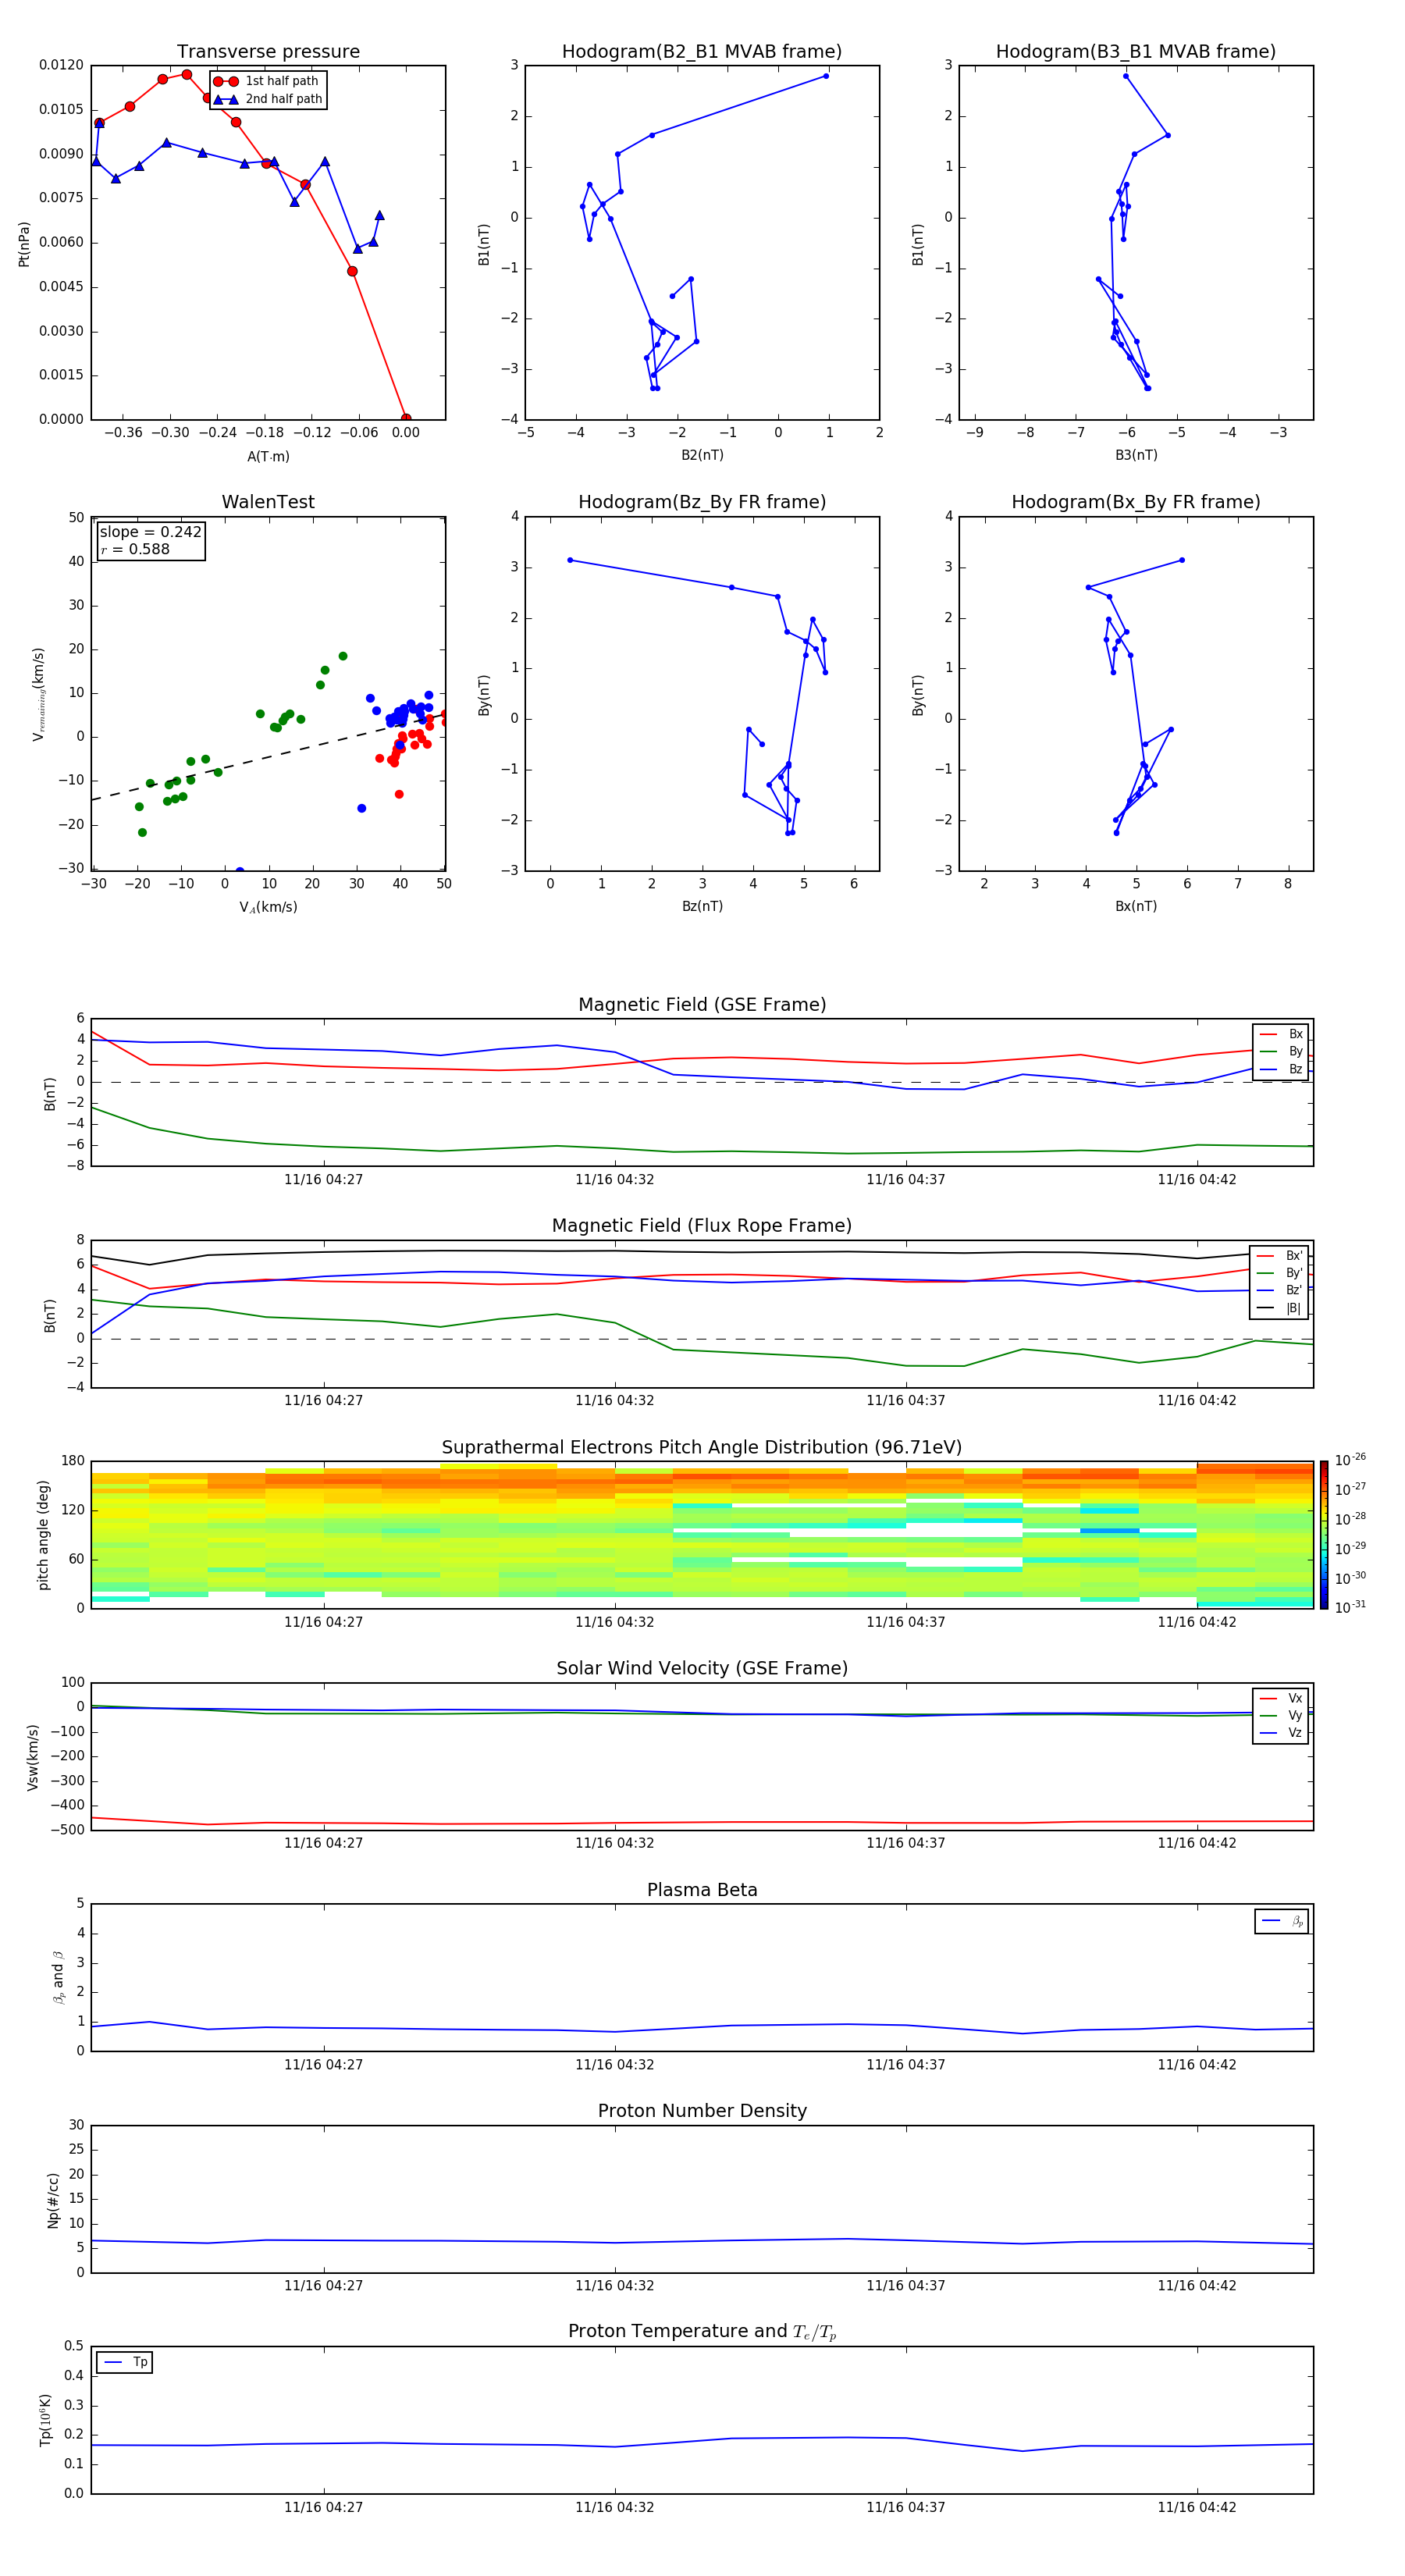Click the 'By' legend entry in GSE panel
The image size is (1405, 2576).
1282,1051
